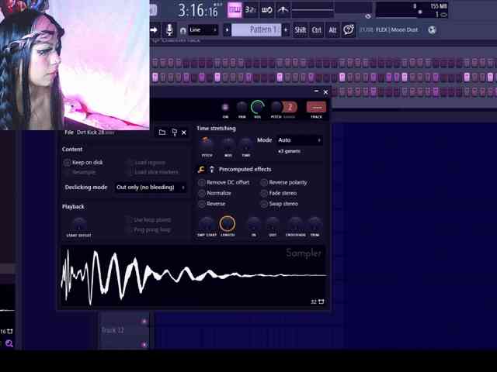Screen dimensions: 497x372
Task: Click the magnifier zoom icon at bottom left
Action: [9, 343]
